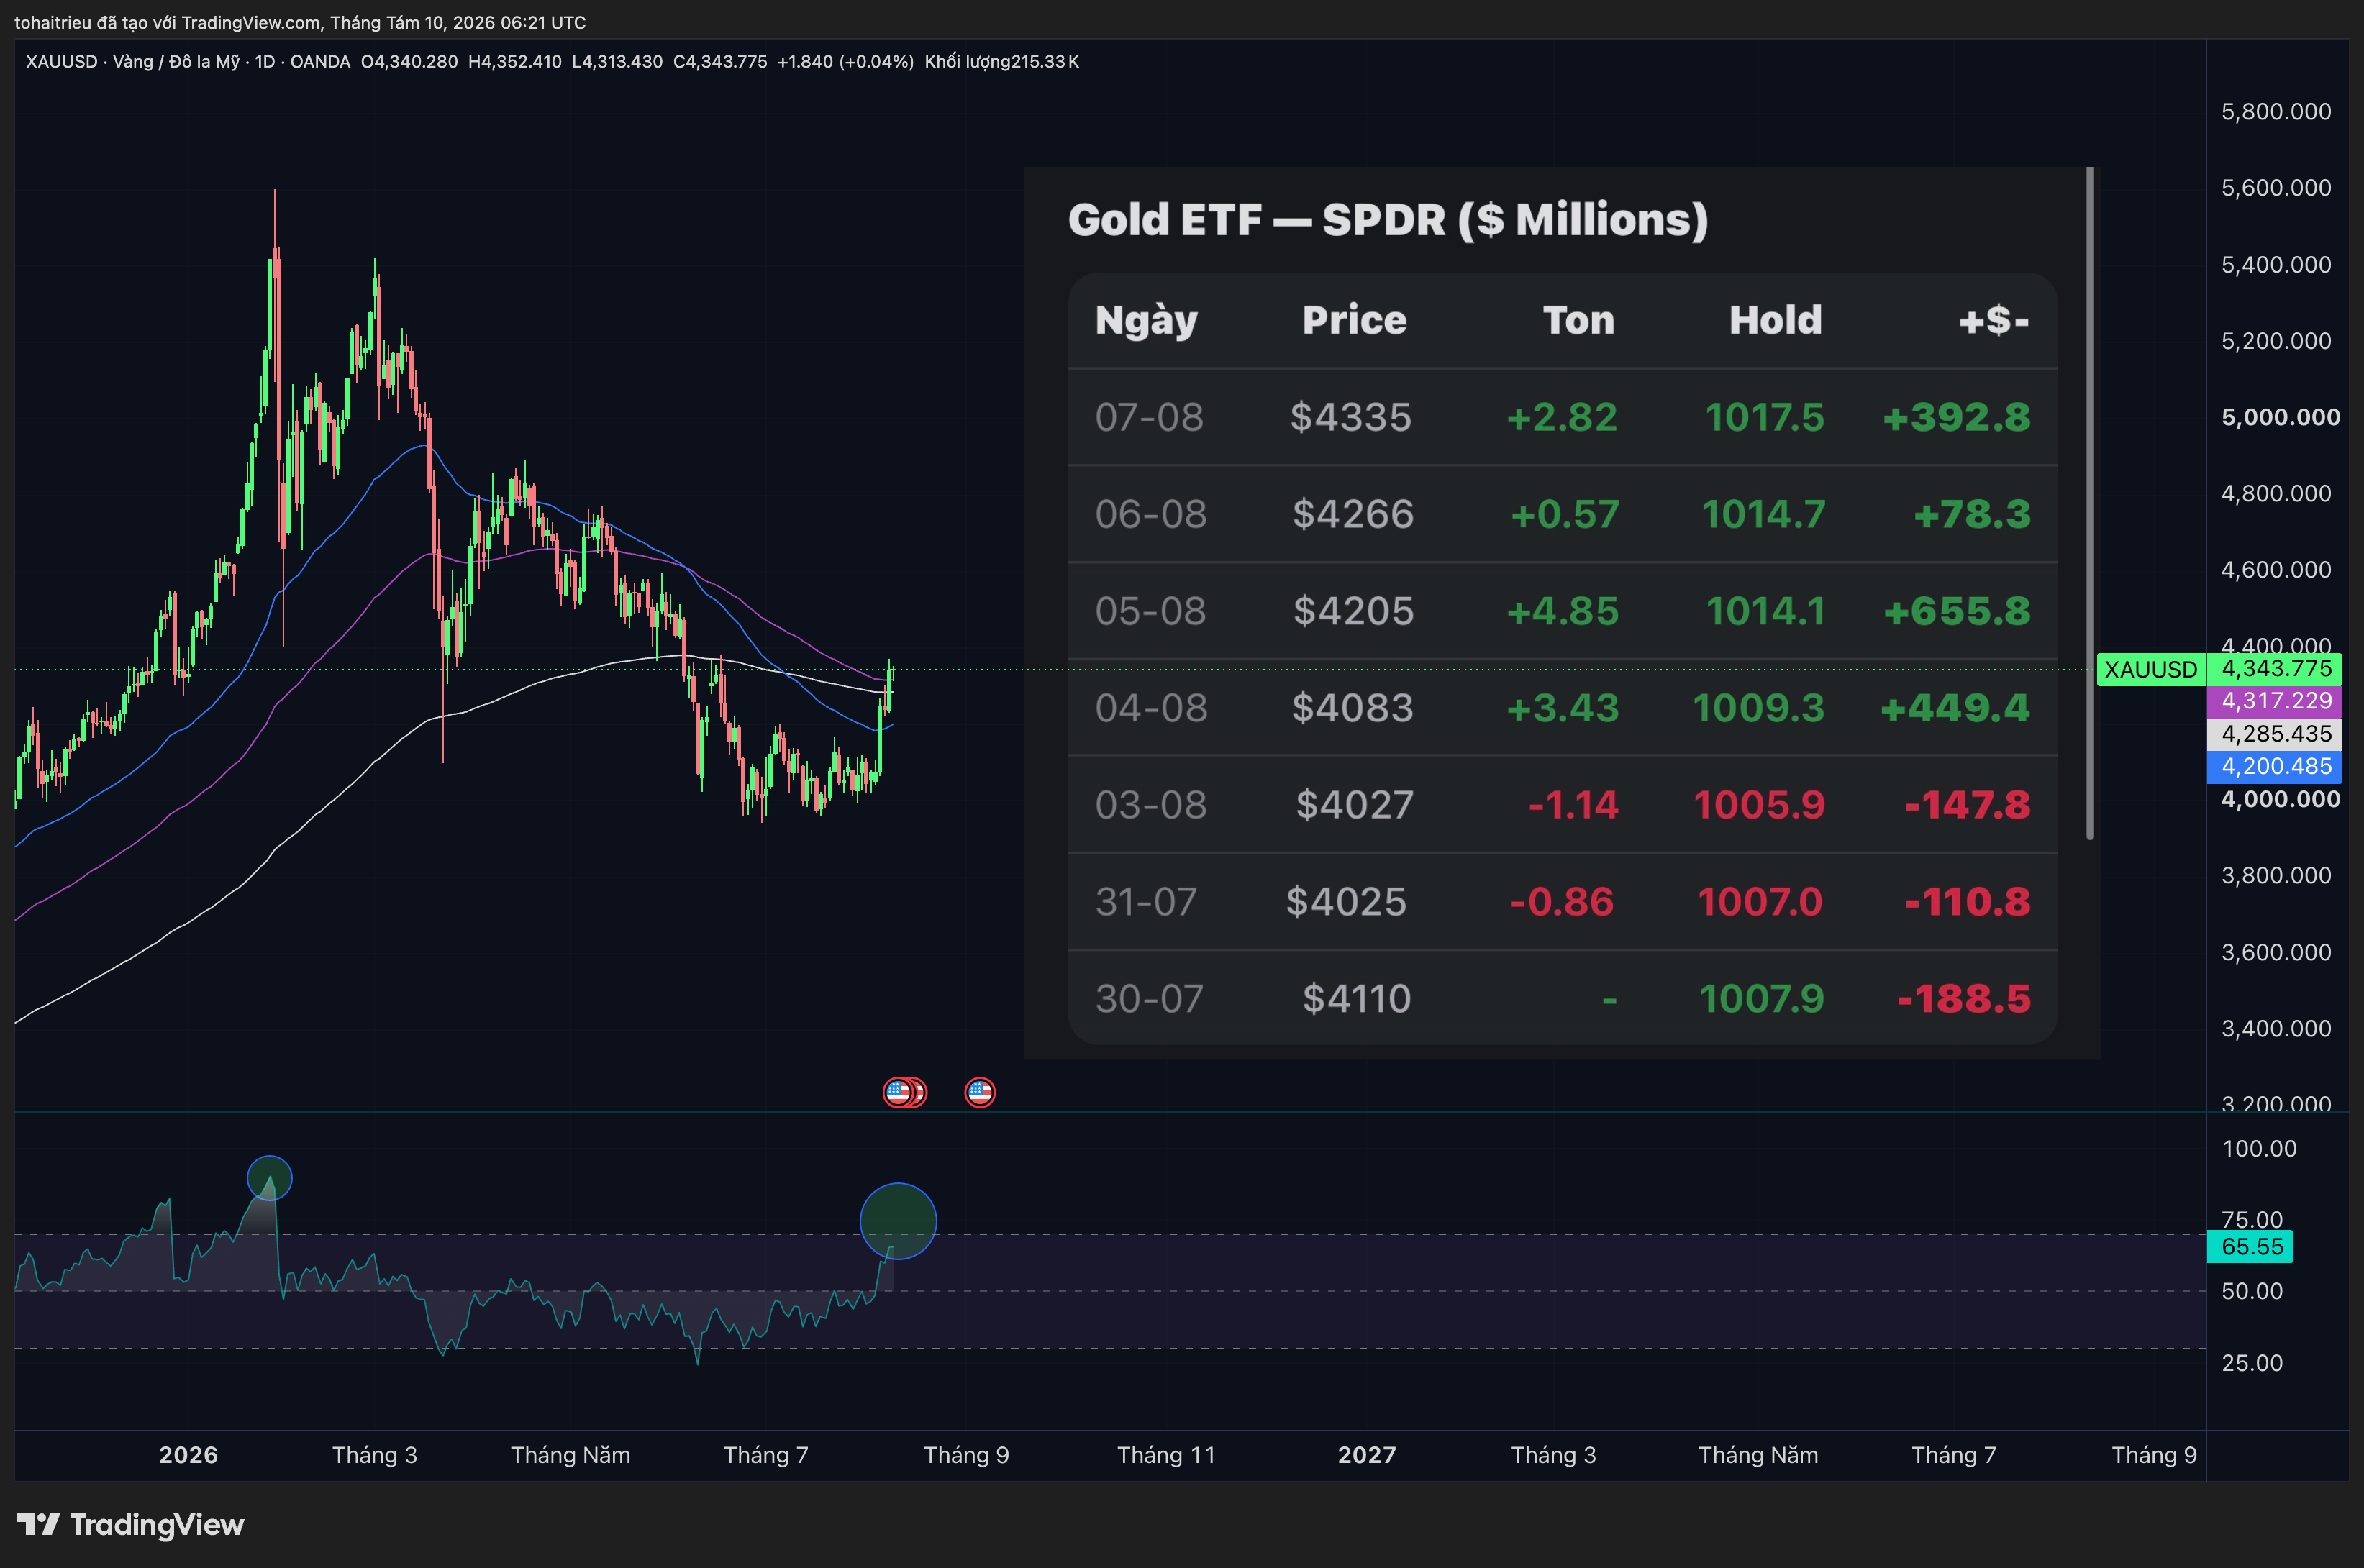
Task: Click the $4266 price cell
Action: coord(1353,514)
